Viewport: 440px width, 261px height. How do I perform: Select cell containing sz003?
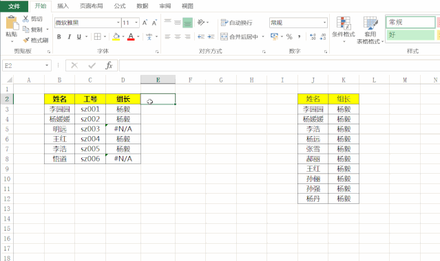click(x=90, y=129)
